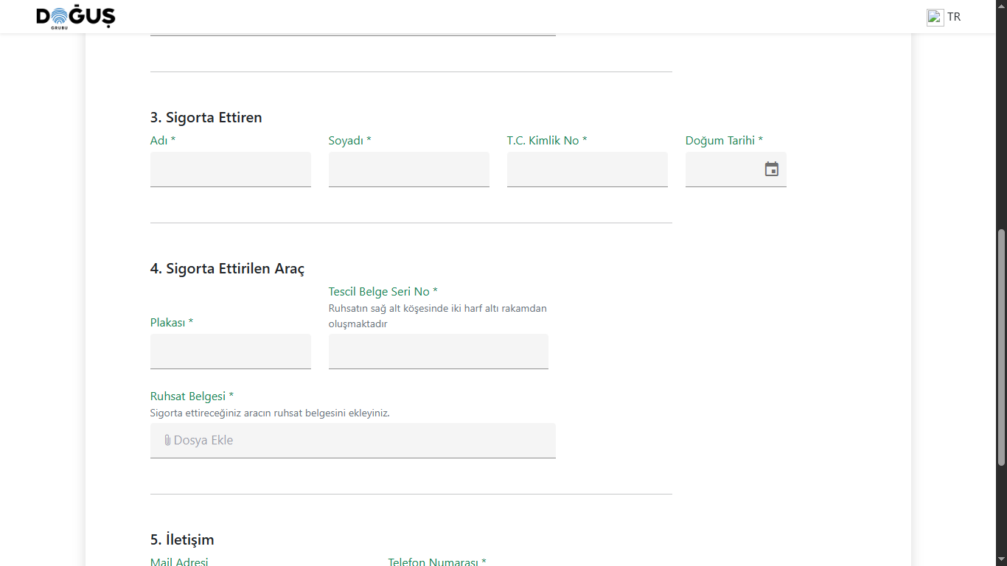Click the Doğuş Grubu logo
Image resolution: width=1007 pixels, height=566 pixels.
click(x=76, y=17)
